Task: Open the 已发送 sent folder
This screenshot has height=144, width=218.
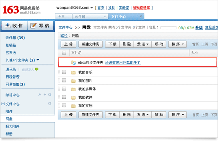Action: coord(11,53)
